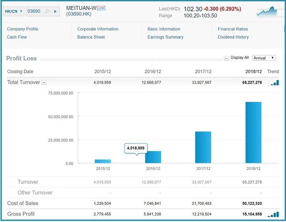
Task: Select Cost of Sales value 50,122,320
Action: pyautogui.click(x=252, y=203)
